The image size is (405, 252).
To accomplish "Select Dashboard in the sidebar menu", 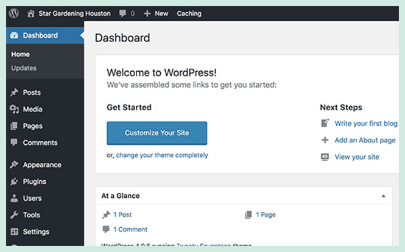I will point(40,35).
